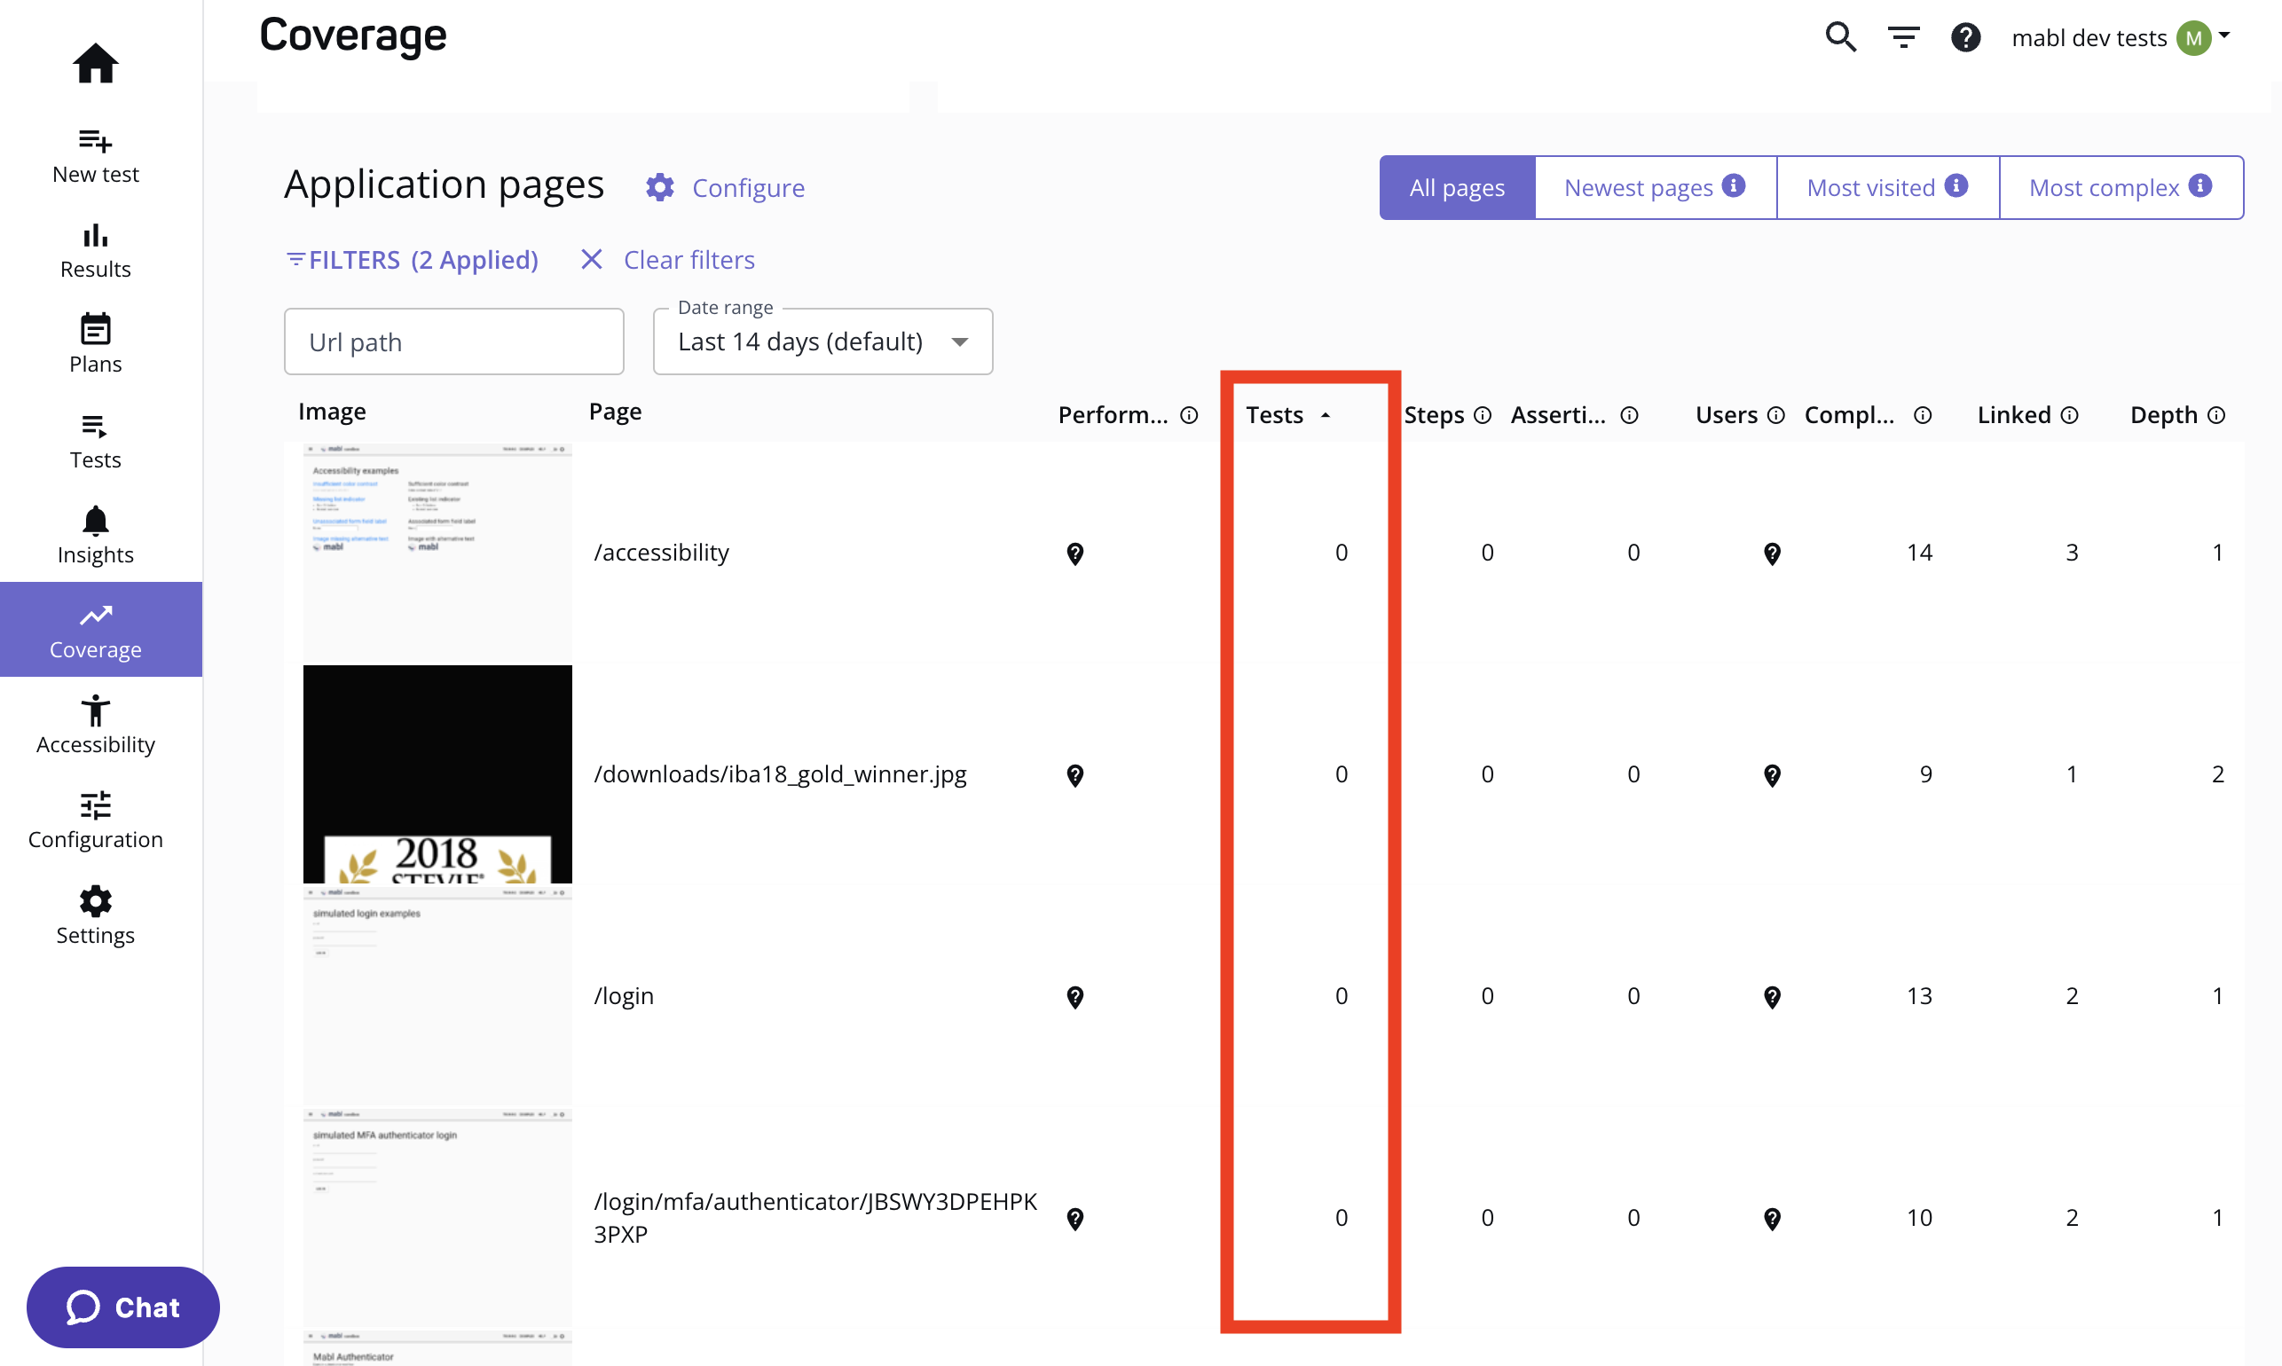The image size is (2282, 1366).
Task: Click the Linked column header
Action: coord(2013,415)
